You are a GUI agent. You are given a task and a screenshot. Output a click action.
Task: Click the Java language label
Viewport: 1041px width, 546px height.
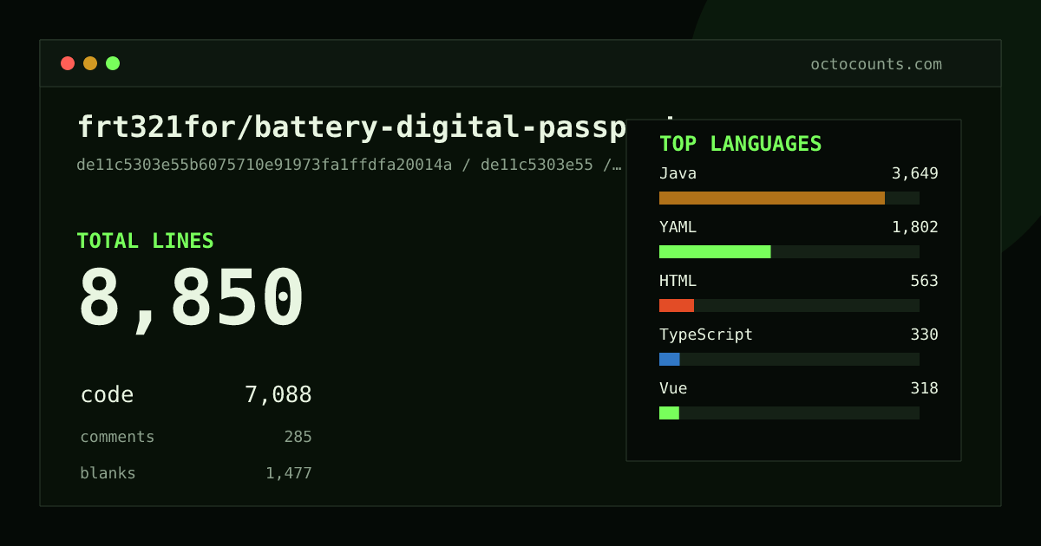(x=678, y=173)
